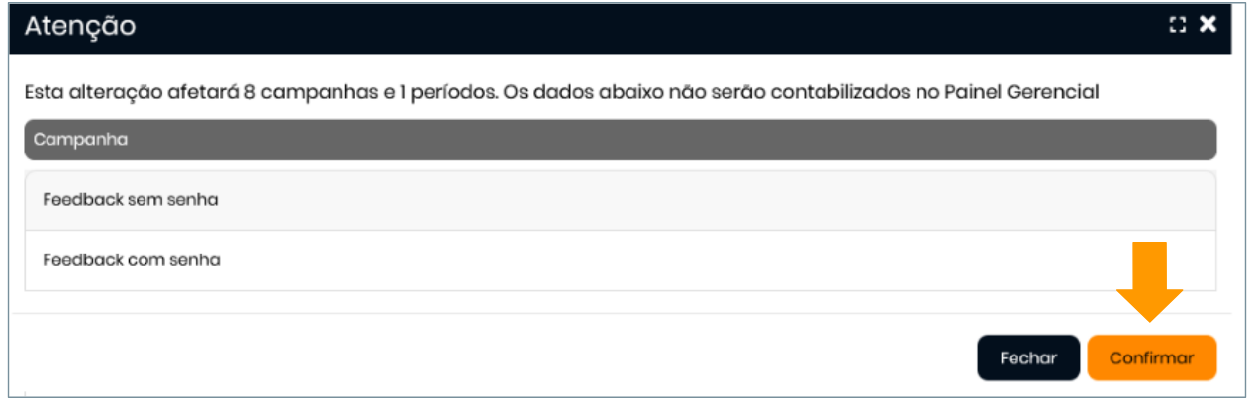1257x407 pixels.
Task: Select the Feedback com senha row
Action: [x=132, y=260]
